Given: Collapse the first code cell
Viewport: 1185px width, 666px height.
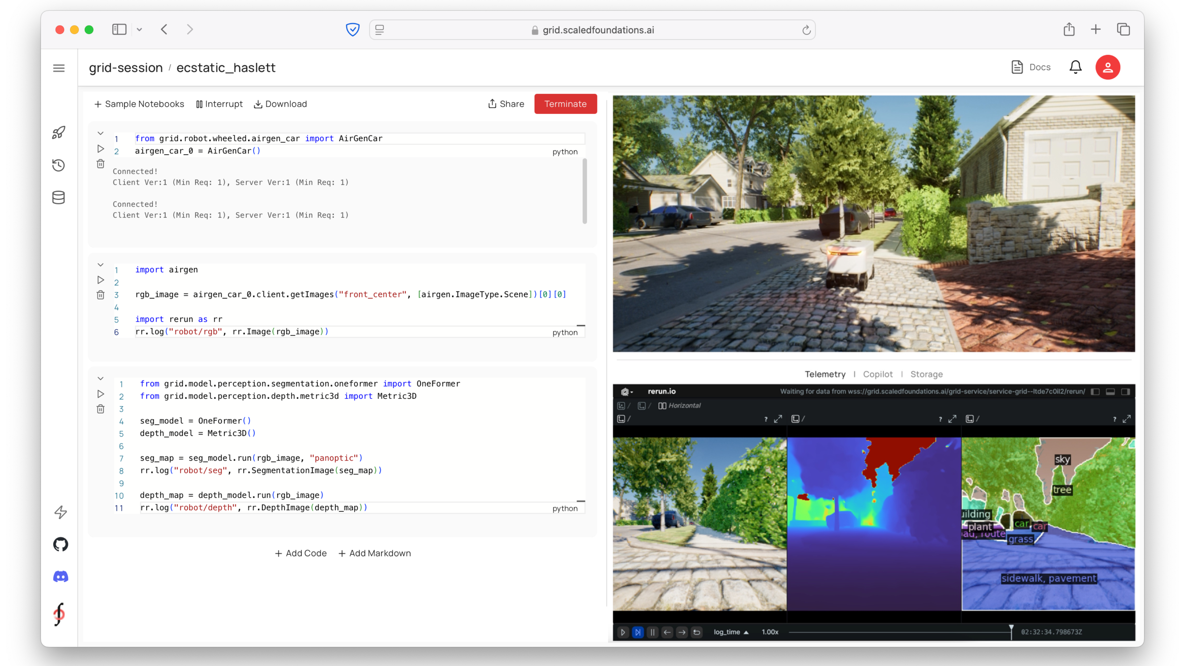Looking at the screenshot, I should [100, 133].
